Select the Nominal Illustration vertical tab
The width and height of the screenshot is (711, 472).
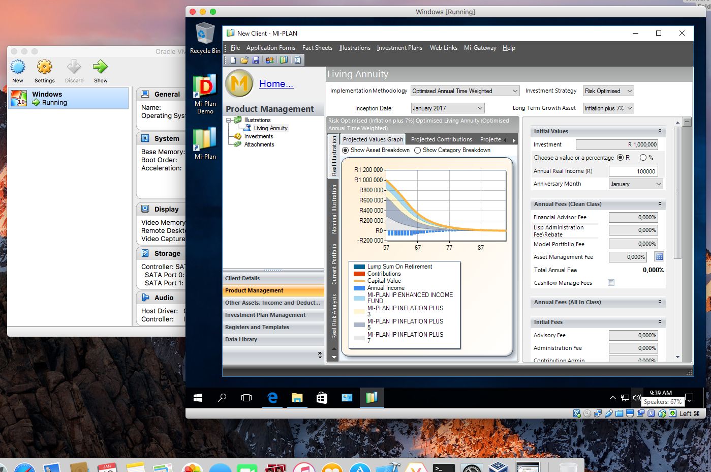point(334,209)
